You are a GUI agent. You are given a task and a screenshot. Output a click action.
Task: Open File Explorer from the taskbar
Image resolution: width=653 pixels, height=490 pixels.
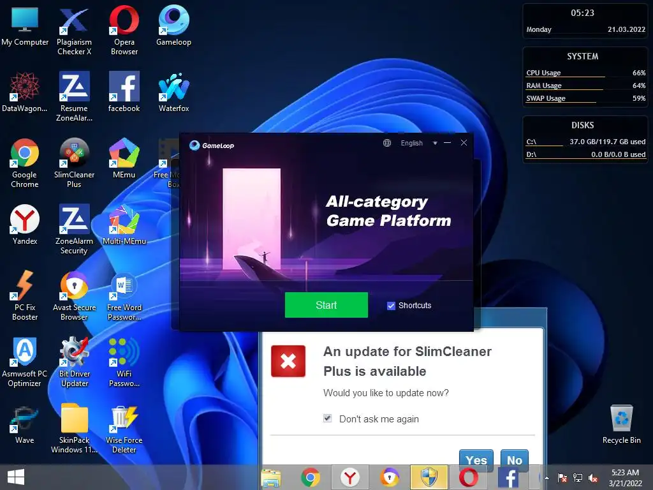click(x=270, y=477)
